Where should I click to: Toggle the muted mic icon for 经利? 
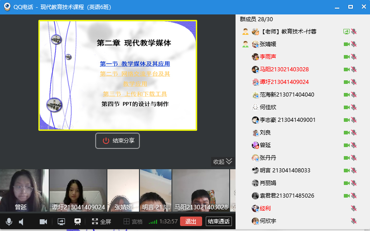click(354, 208)
